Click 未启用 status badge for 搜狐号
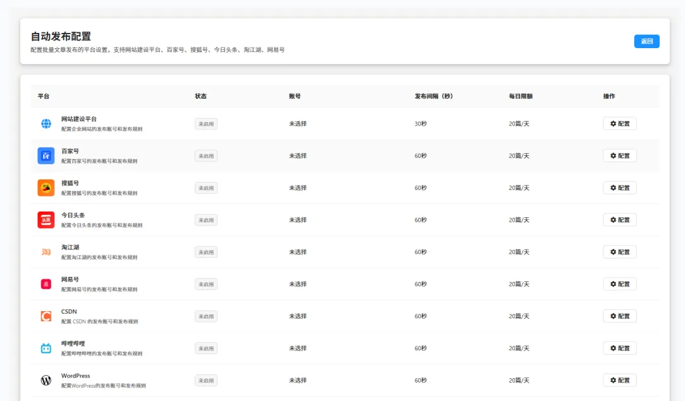Viewport: 685px width, 401px height. coord(205,188)
